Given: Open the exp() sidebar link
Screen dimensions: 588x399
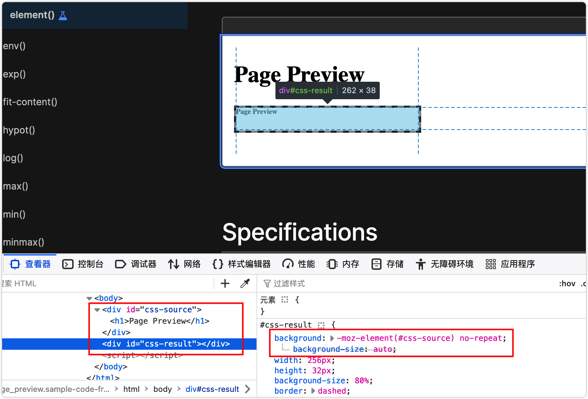Looking at the screenshot, I should tap(14, 74).
